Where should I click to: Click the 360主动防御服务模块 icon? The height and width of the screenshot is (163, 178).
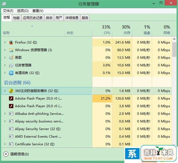(x=11, y=91)
